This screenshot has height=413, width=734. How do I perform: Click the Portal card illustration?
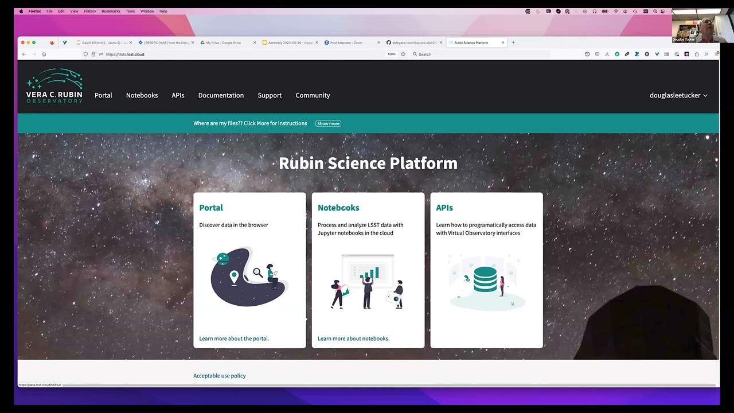pos(249,278)
